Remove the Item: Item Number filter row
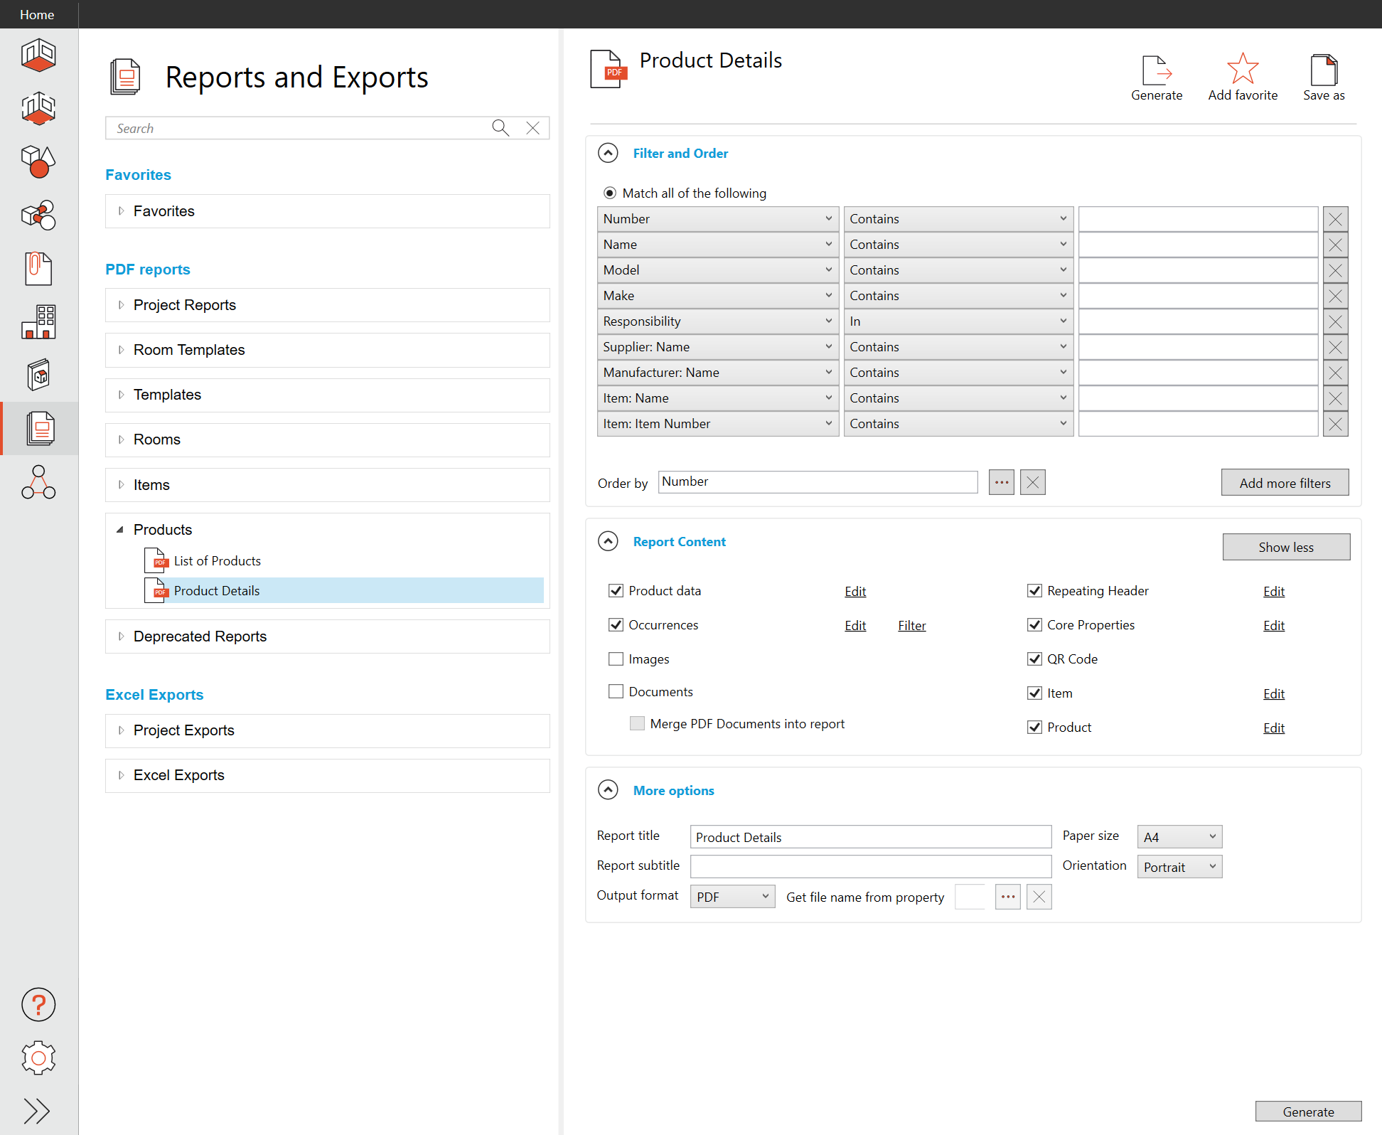The width and height of the screenshot is (1382, 1135). tap(1335, 424)
